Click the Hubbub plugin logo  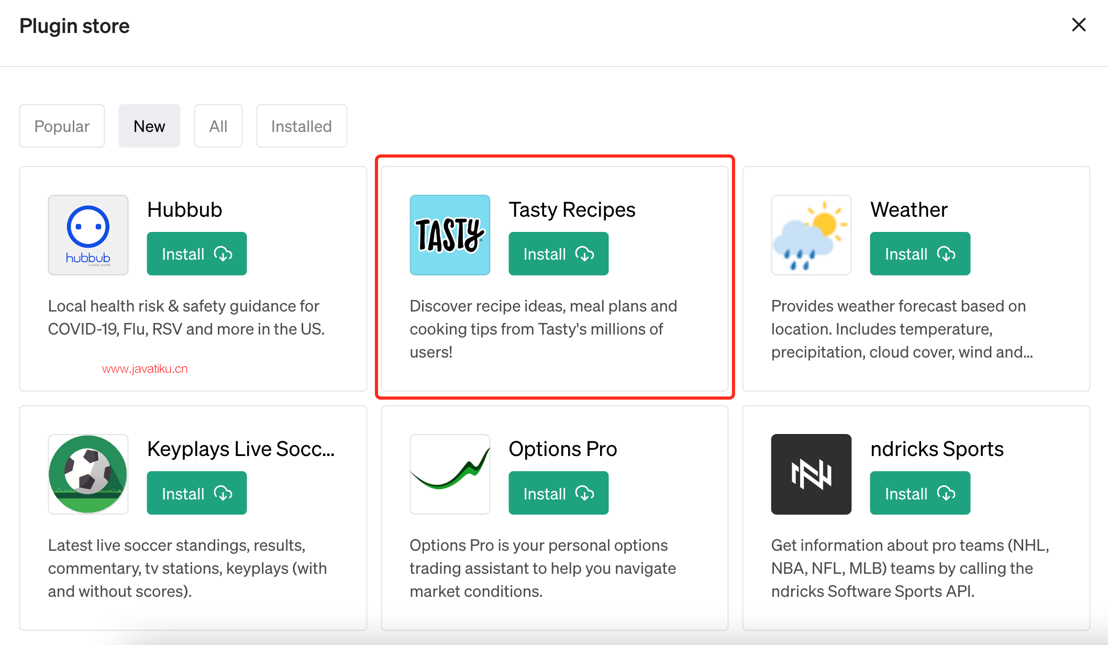tap(88, 235)
